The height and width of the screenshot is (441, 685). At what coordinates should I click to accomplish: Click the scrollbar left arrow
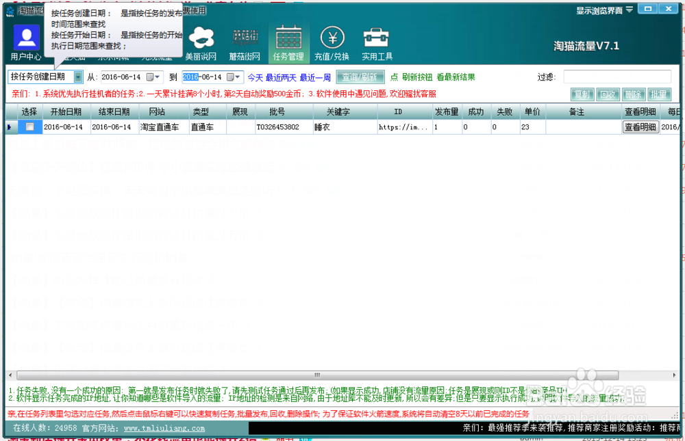coord(10,375)
